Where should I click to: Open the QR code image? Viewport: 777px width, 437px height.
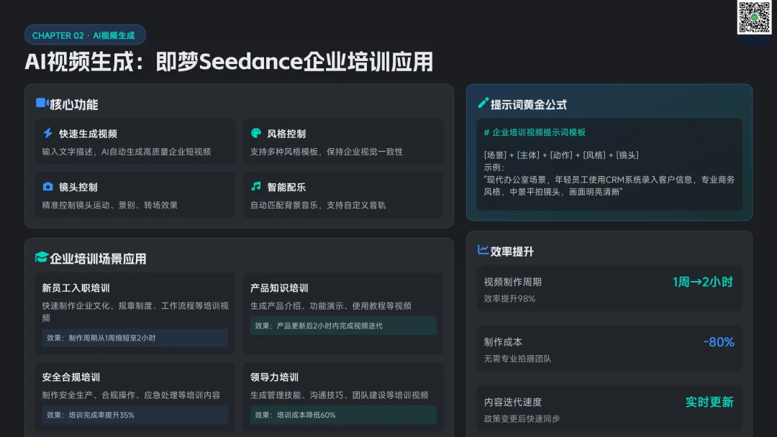754,17
